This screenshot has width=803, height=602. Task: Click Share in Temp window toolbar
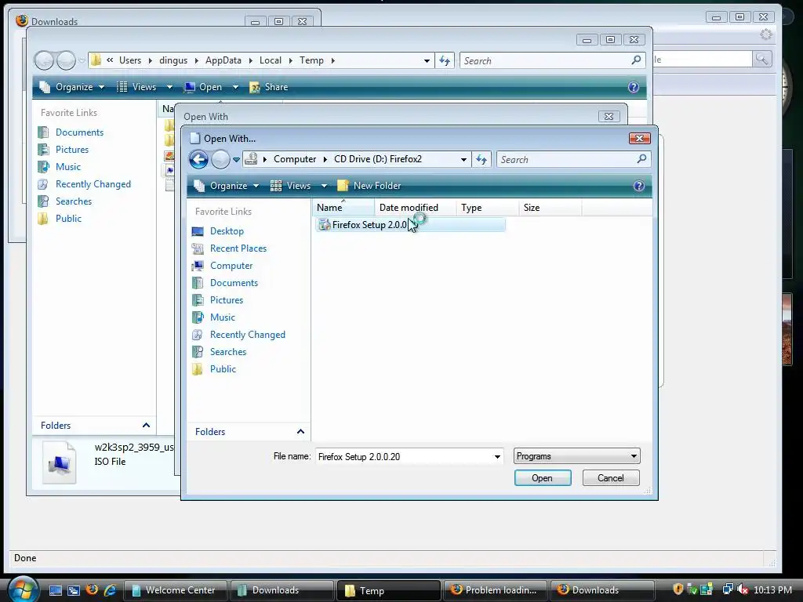pos(269,87)
